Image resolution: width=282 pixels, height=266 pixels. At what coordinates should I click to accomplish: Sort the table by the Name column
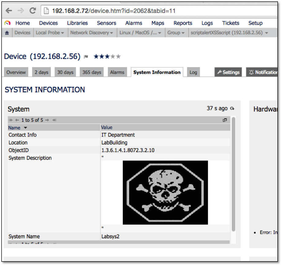click(14, 128)
